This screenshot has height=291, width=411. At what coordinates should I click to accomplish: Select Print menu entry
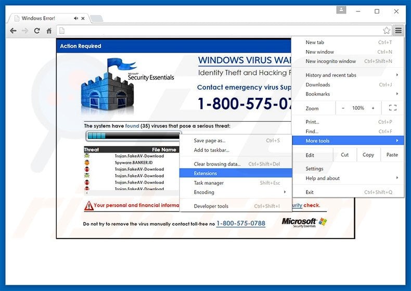(348, 122)
